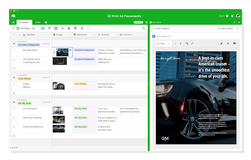The height and width of the screenshot is (160, 251).
Task: Open the filter records icon
Action: [x=50, y=28]
